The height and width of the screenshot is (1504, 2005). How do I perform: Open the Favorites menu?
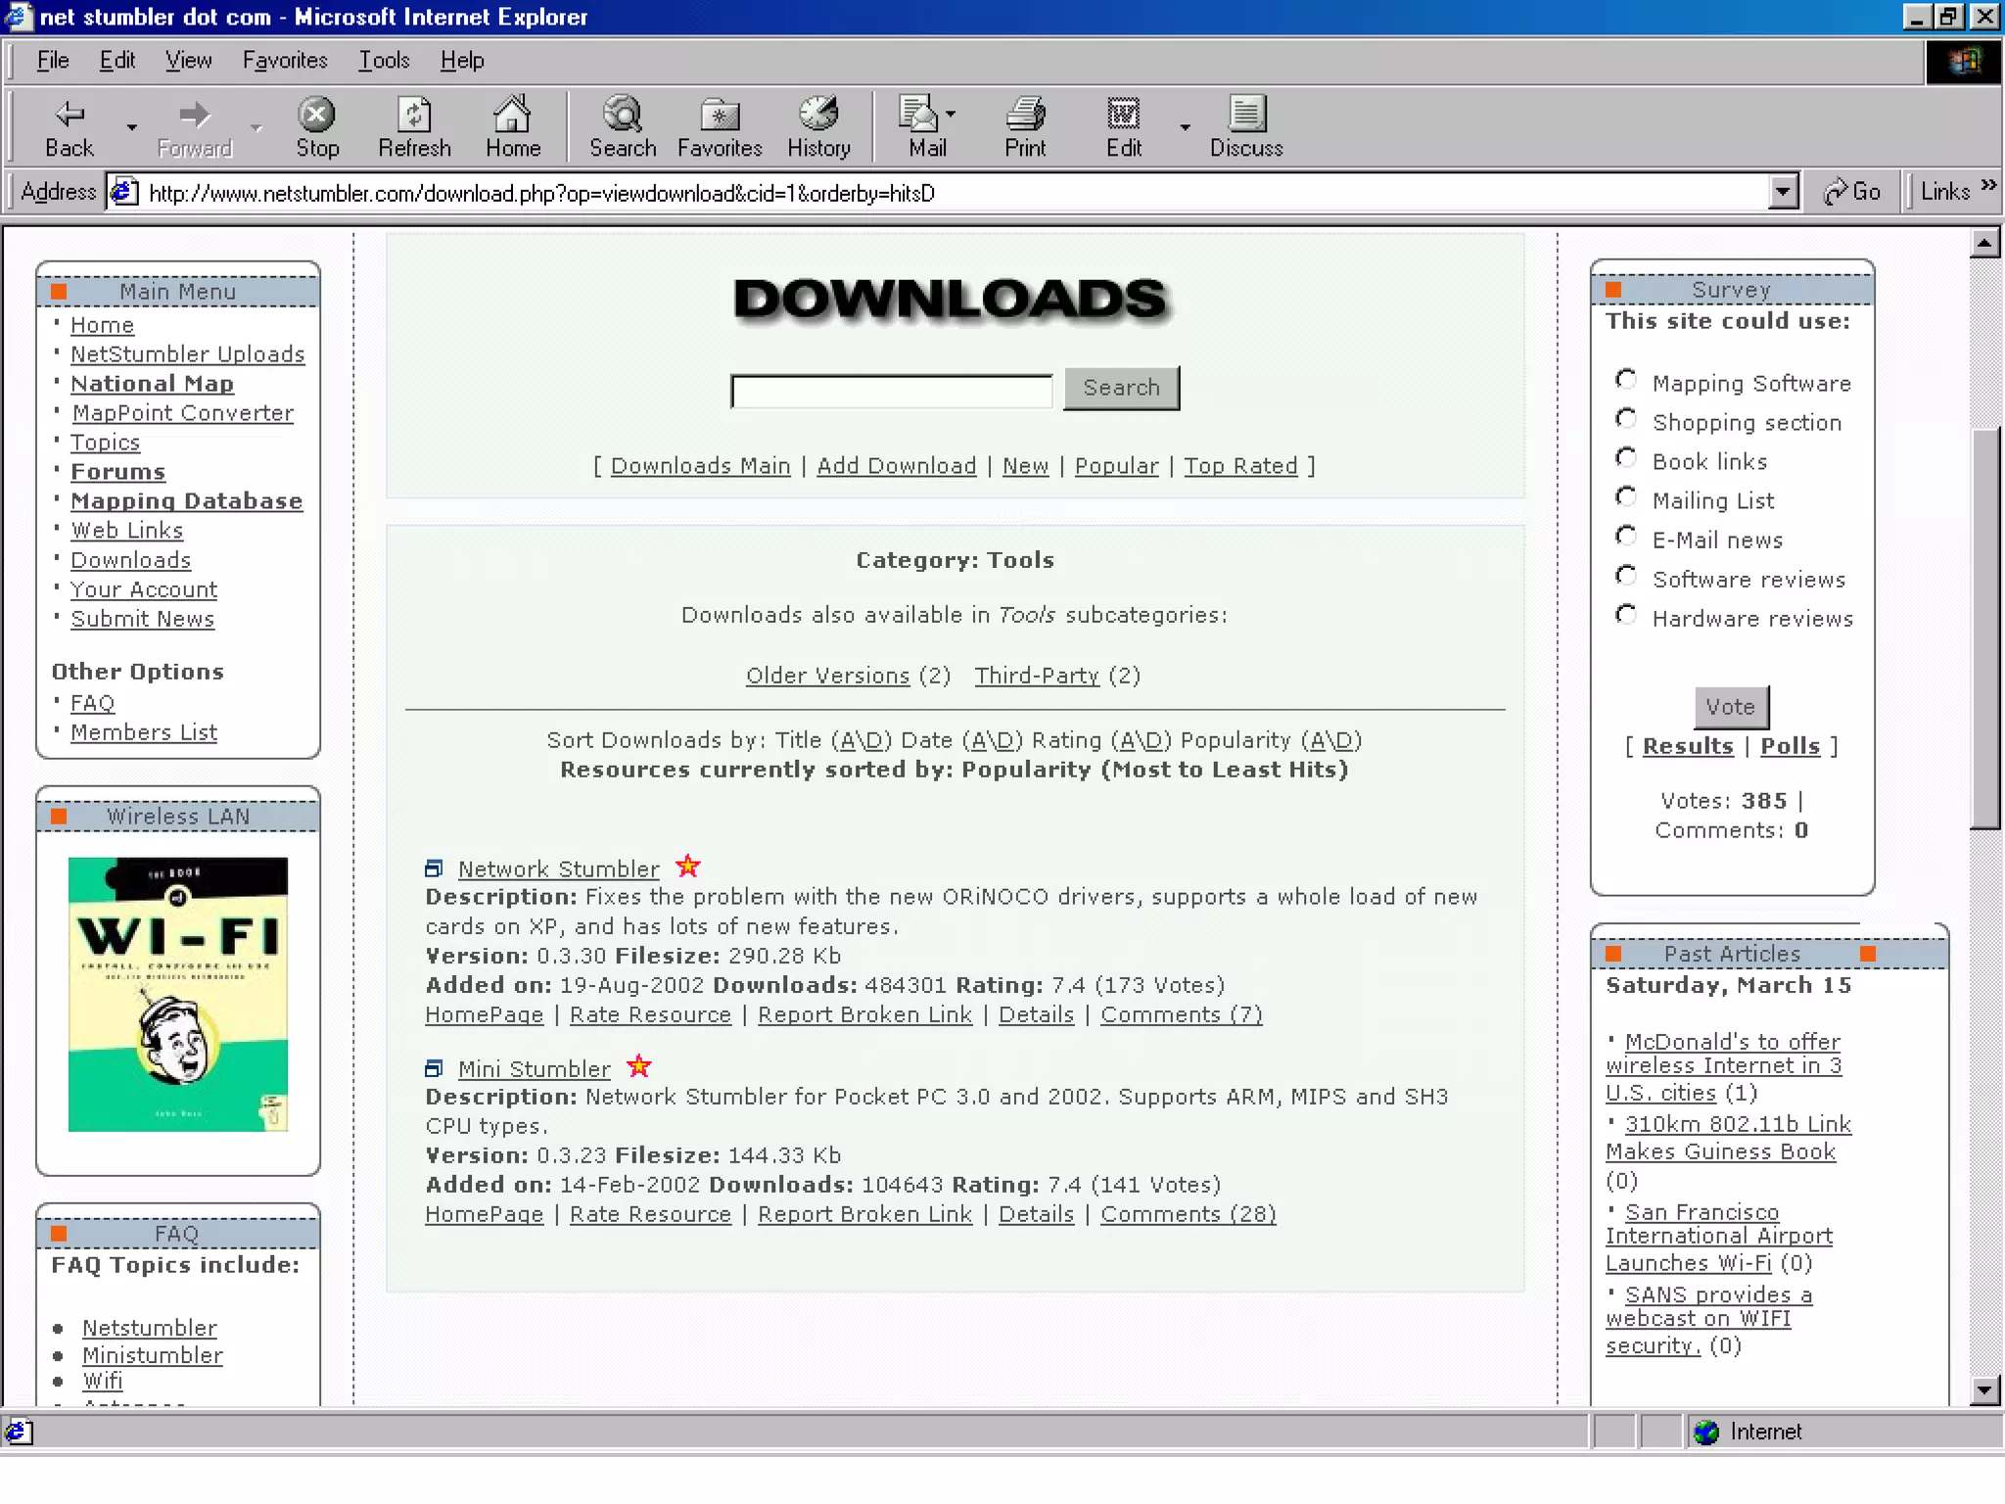pyautogui.click(x=285, y=61)
